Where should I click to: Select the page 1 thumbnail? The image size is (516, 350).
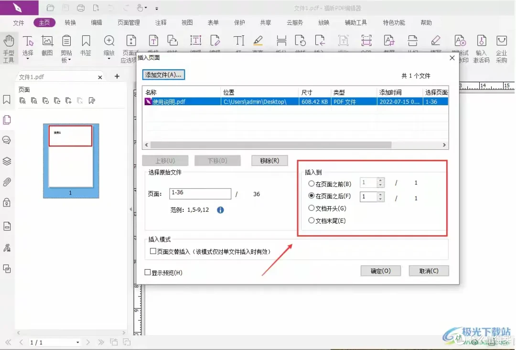pyautogui.click(x=71, y=161)
